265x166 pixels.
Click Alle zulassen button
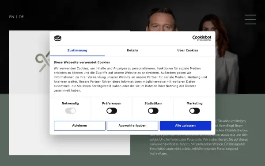(185, 126)
